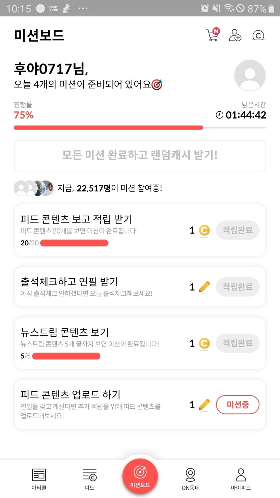Open the cash coin icon in header
Viewport: 280px width, 498px height.
point(258,35)
